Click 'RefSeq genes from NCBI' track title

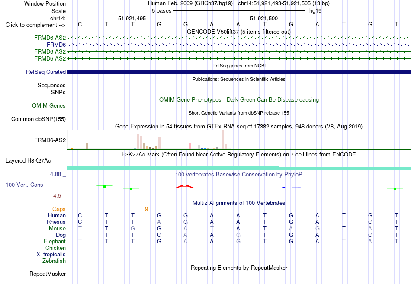click(239, 66)
